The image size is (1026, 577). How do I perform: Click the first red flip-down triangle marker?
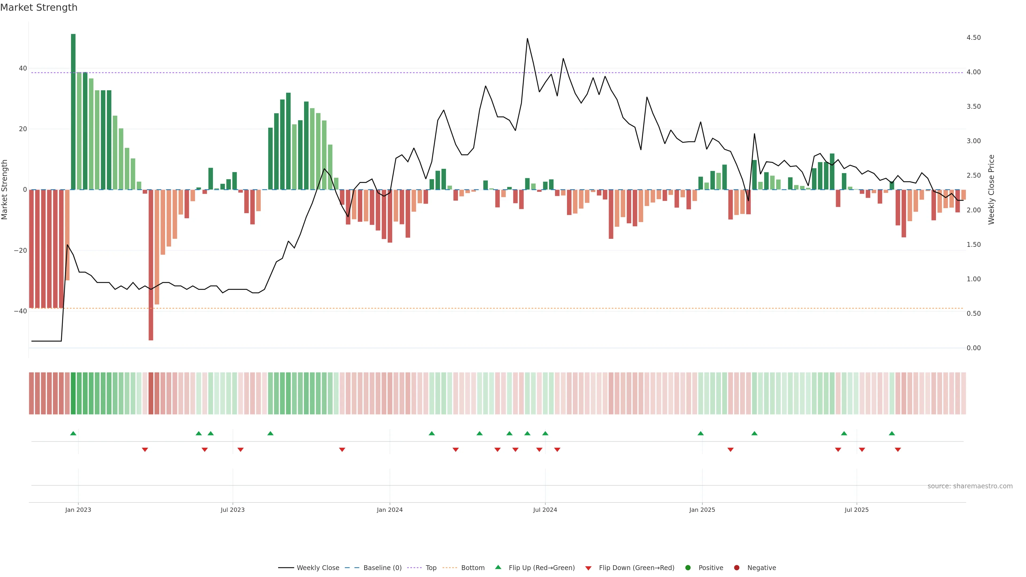coord(145,450)
